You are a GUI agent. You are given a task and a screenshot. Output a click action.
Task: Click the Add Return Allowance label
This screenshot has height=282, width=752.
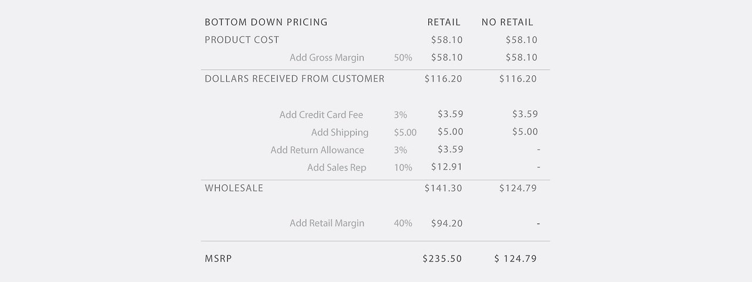(317, 150)
